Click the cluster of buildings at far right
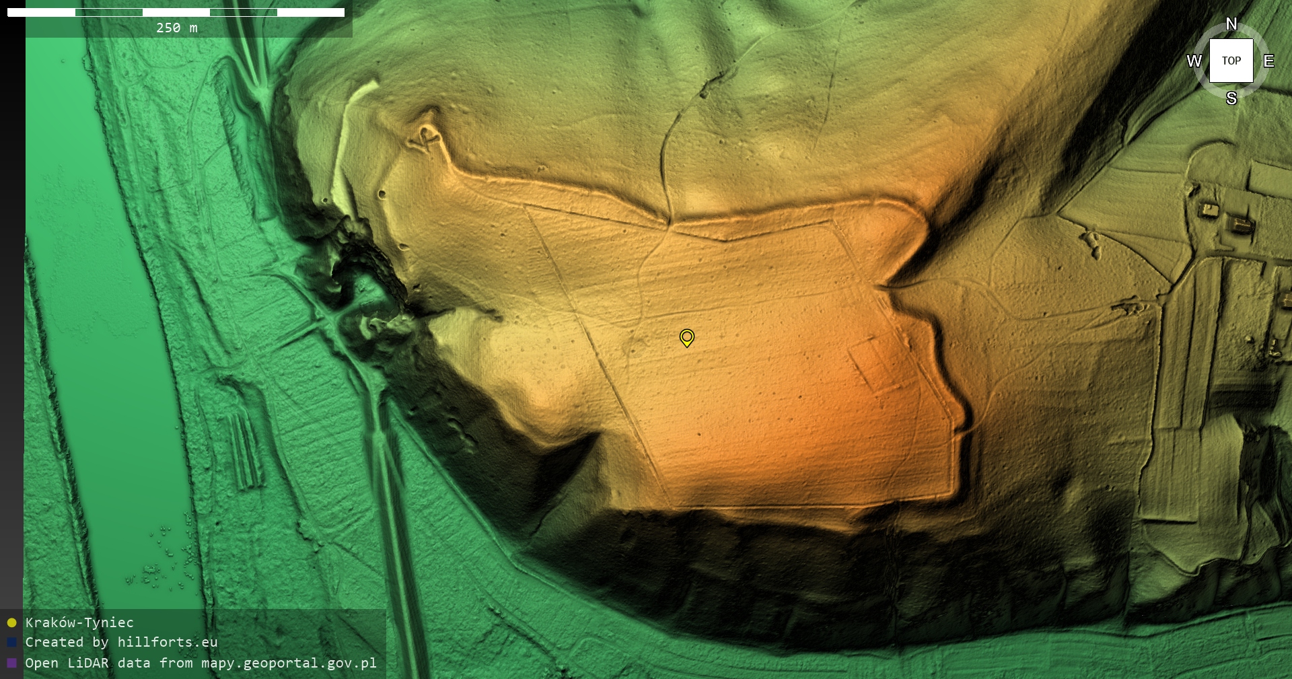Image resolution: width=1292 pixels, height=679 pixels. point(1226,217)
